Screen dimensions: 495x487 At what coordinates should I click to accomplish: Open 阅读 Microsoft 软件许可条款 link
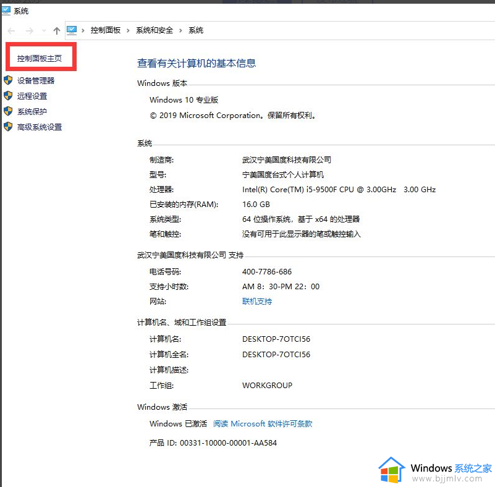pos(263,423)
